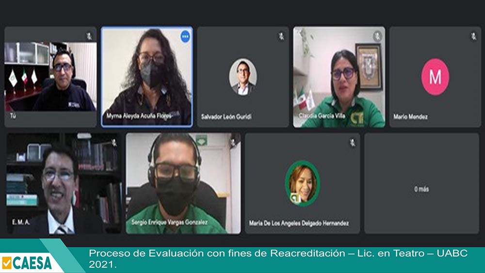Select Mario Mendez pink M avatar
Viewport: 485px width, 273px height.
435,77
